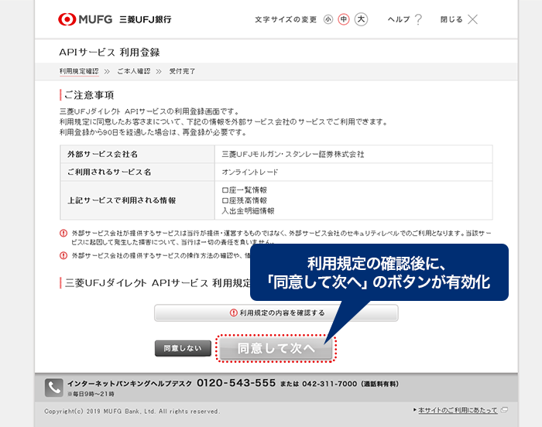Select the ご本人確認 step

point(133,71)
